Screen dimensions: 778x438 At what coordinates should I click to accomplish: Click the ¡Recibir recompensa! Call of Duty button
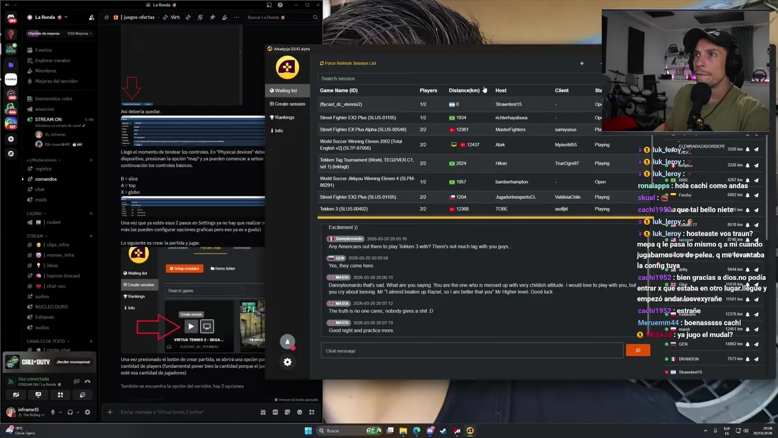tap(74, 362)
